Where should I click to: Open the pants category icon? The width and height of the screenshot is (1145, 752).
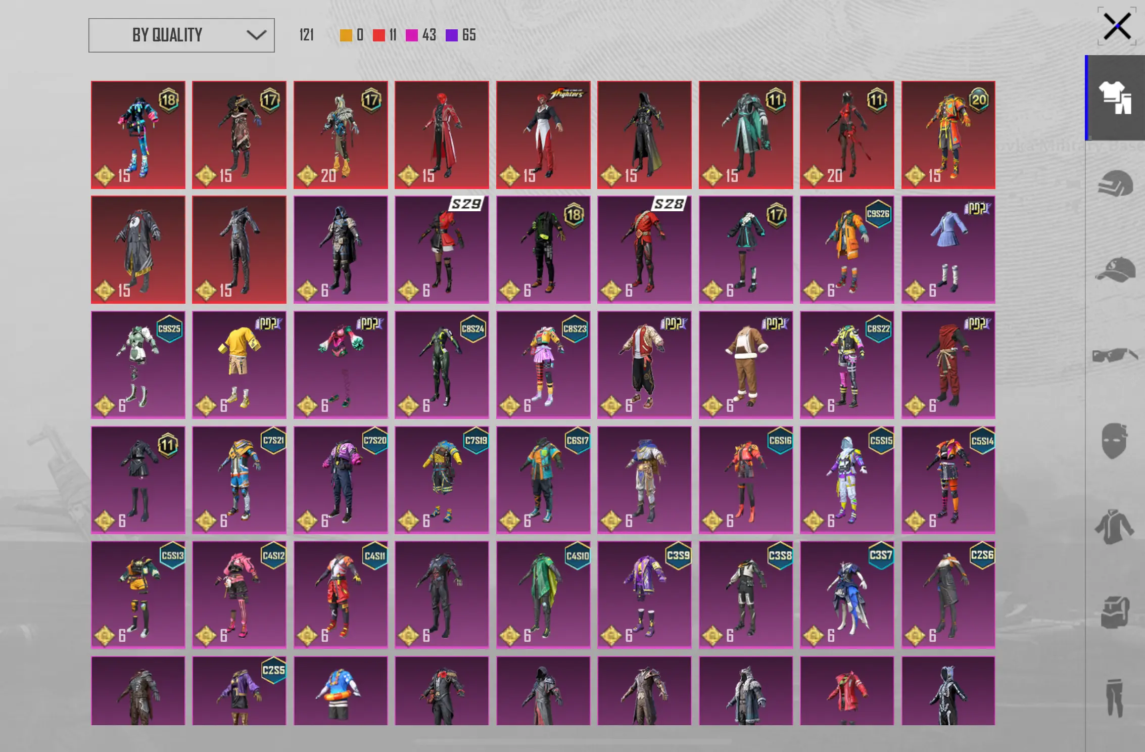(x=1115, y=698)
